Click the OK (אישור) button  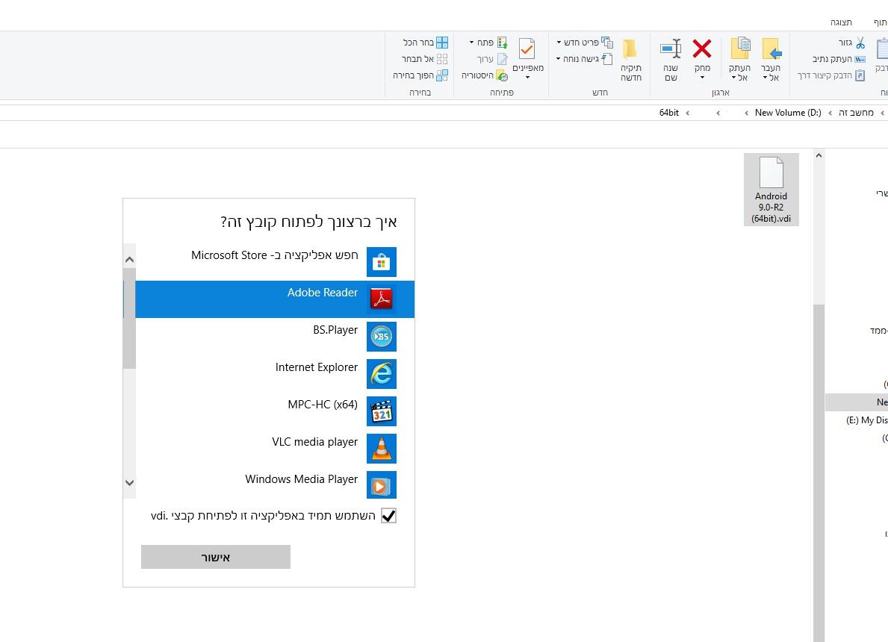(x=216, y=557)
